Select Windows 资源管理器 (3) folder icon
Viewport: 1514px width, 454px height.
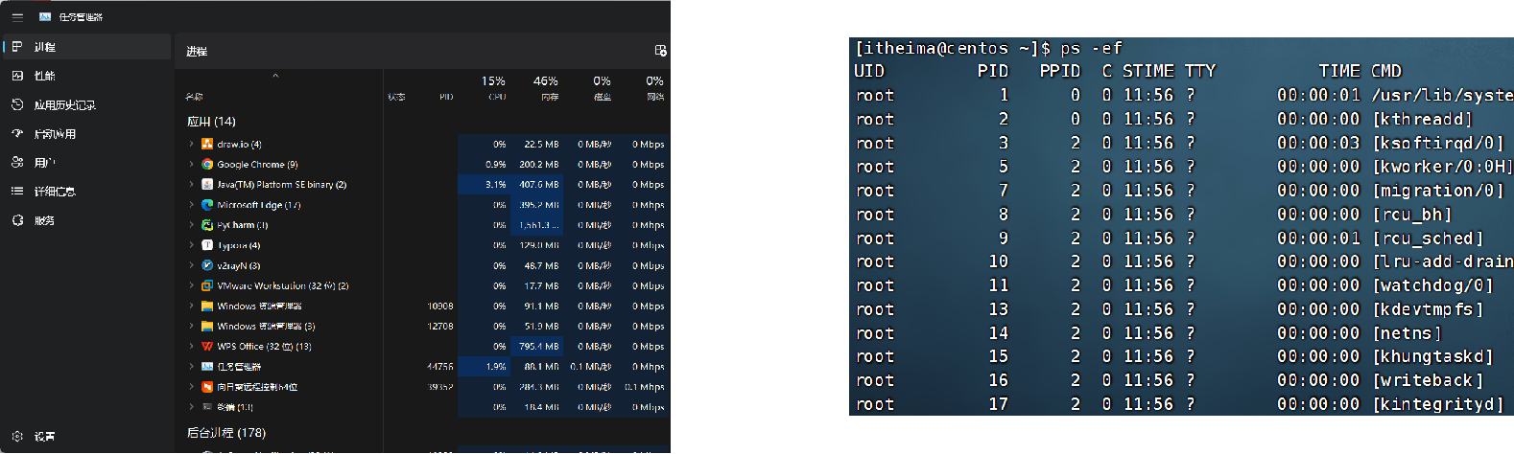[207, 326]
